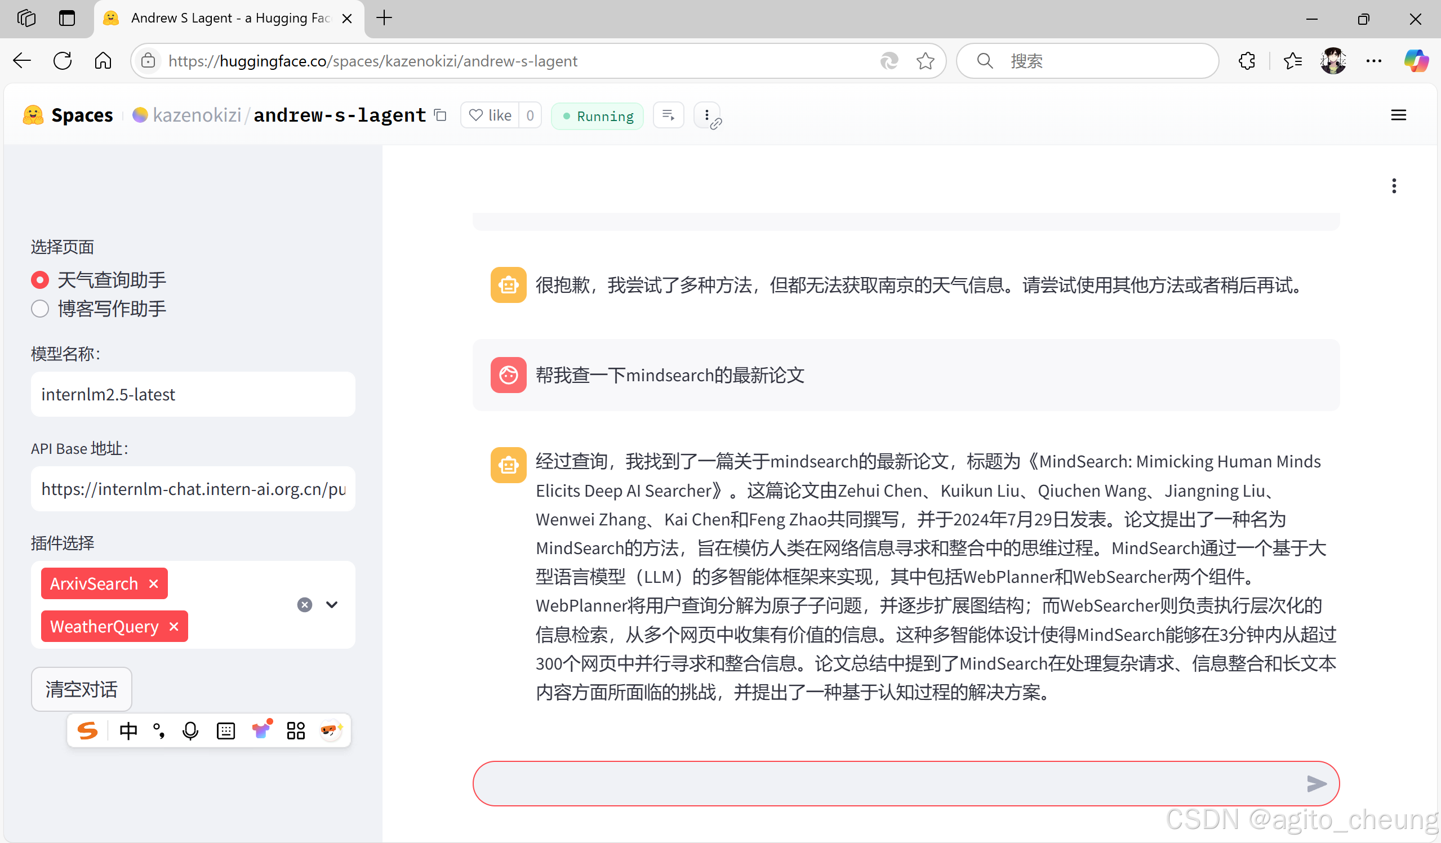Image resolution: width=1441 pixels, height=843 pixels.
Task: Like this Hugging Face Space
Action: (490, 115)
